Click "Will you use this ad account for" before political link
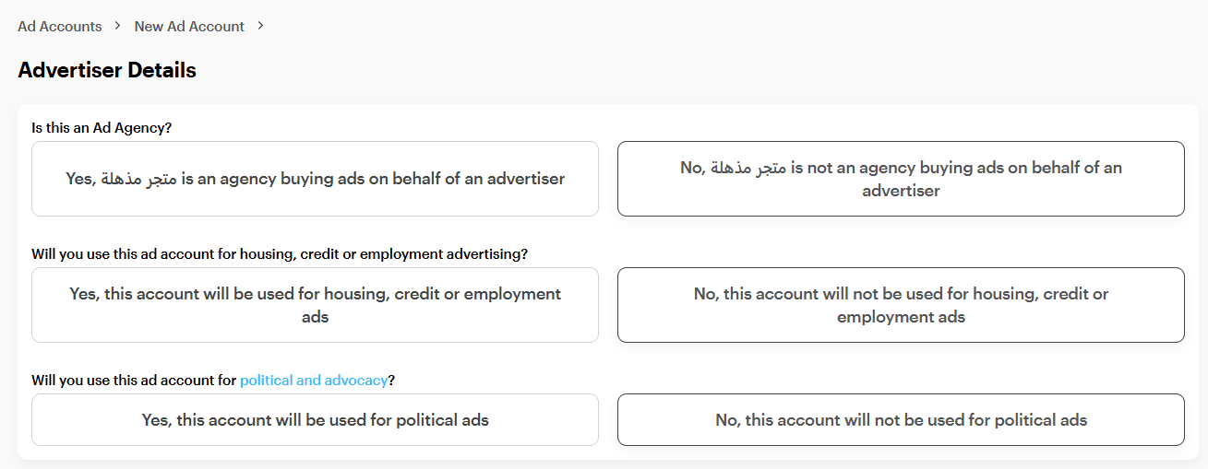The image size is (1208, 469). coord(134,380)
